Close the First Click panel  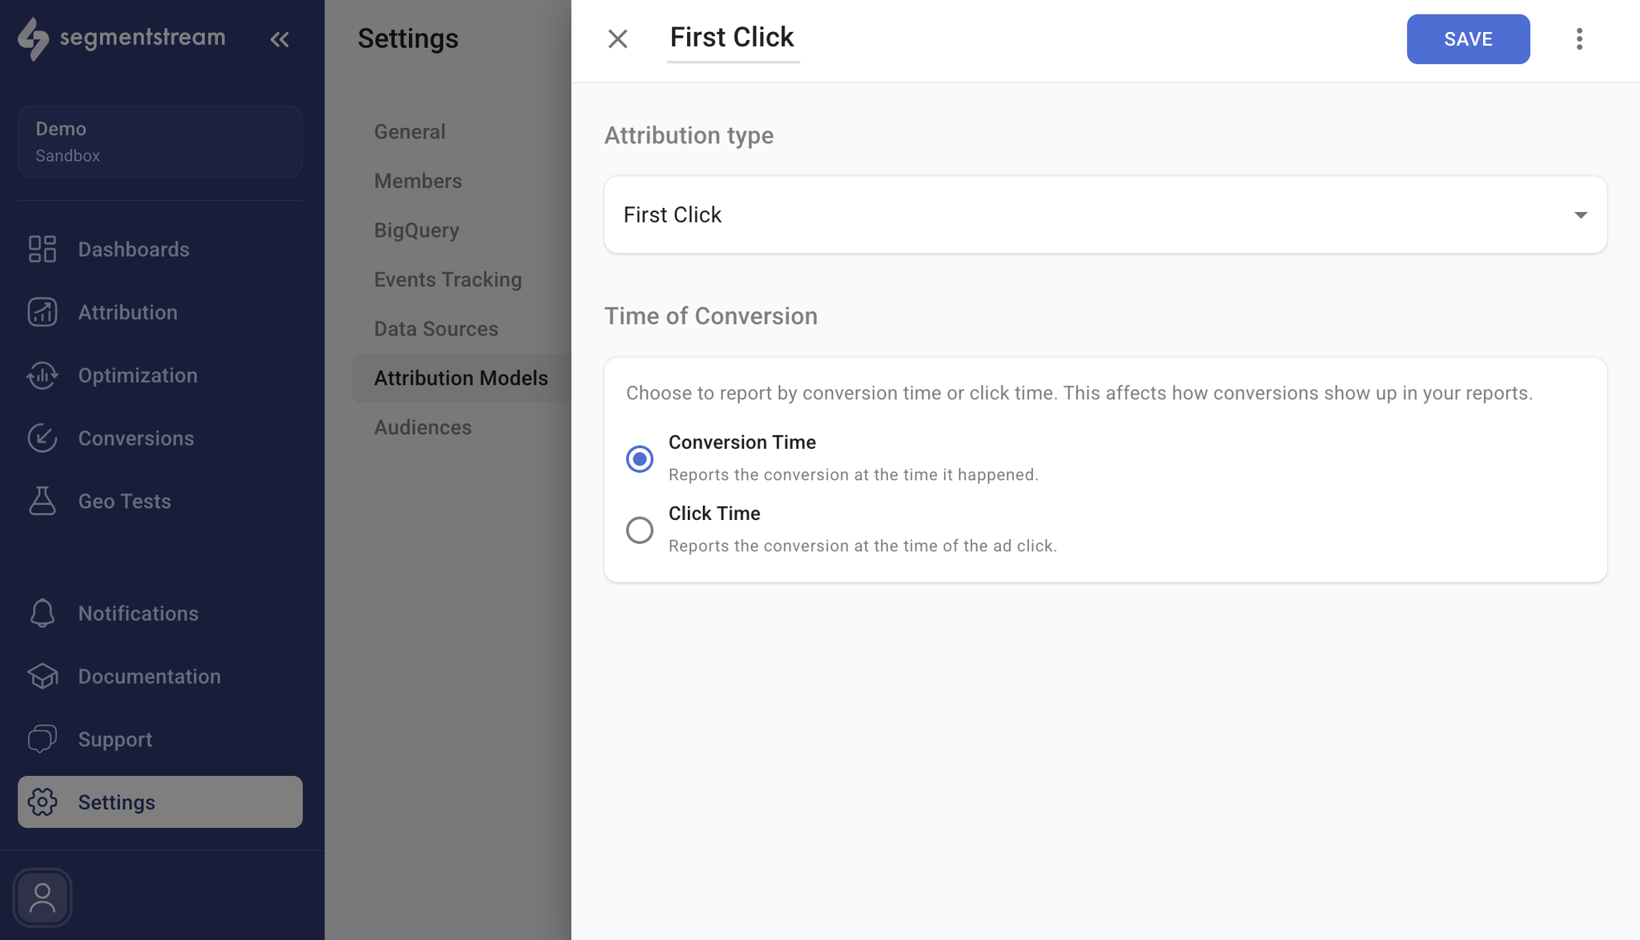coord(617,39)
